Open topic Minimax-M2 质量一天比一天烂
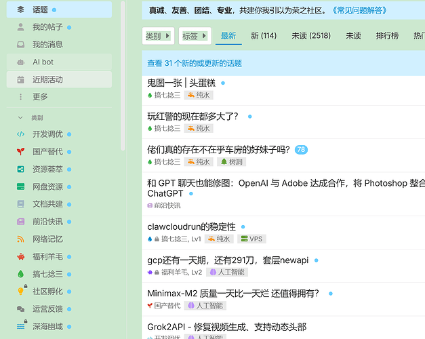The height and width of the screenshot is (339, 425). 232,294
